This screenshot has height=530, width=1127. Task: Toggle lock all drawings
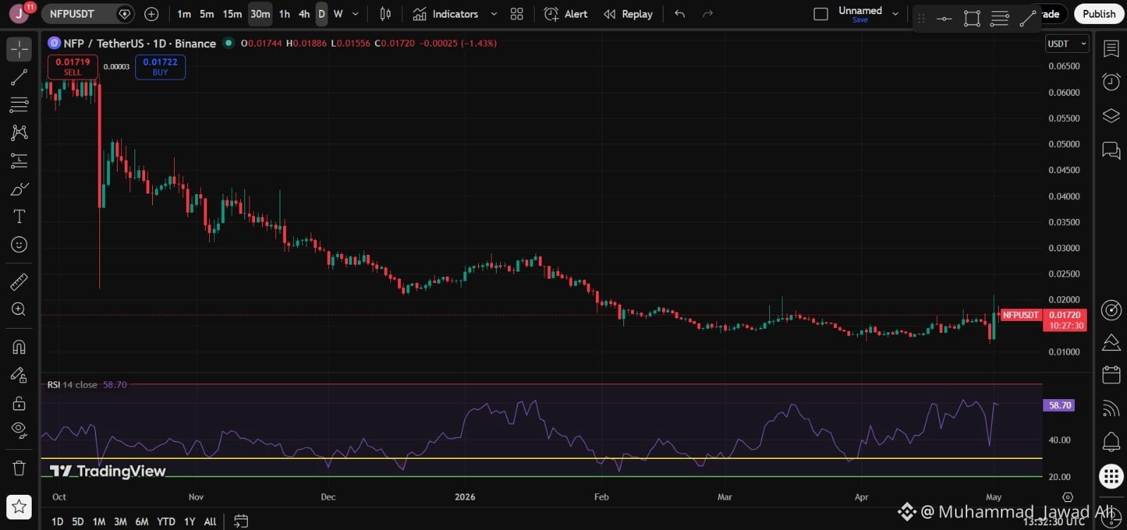(x=19, y=403)
